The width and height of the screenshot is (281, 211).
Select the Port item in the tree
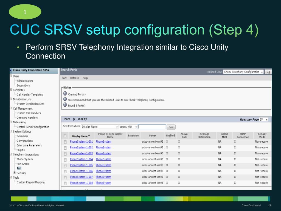coord(19,168)
